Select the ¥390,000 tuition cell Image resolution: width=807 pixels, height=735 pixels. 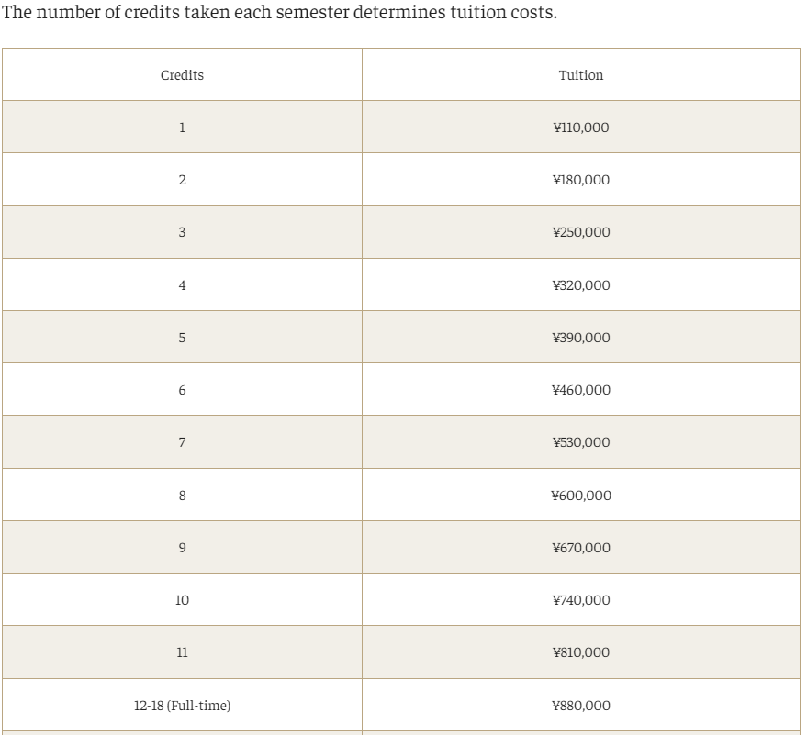(581, 338)
